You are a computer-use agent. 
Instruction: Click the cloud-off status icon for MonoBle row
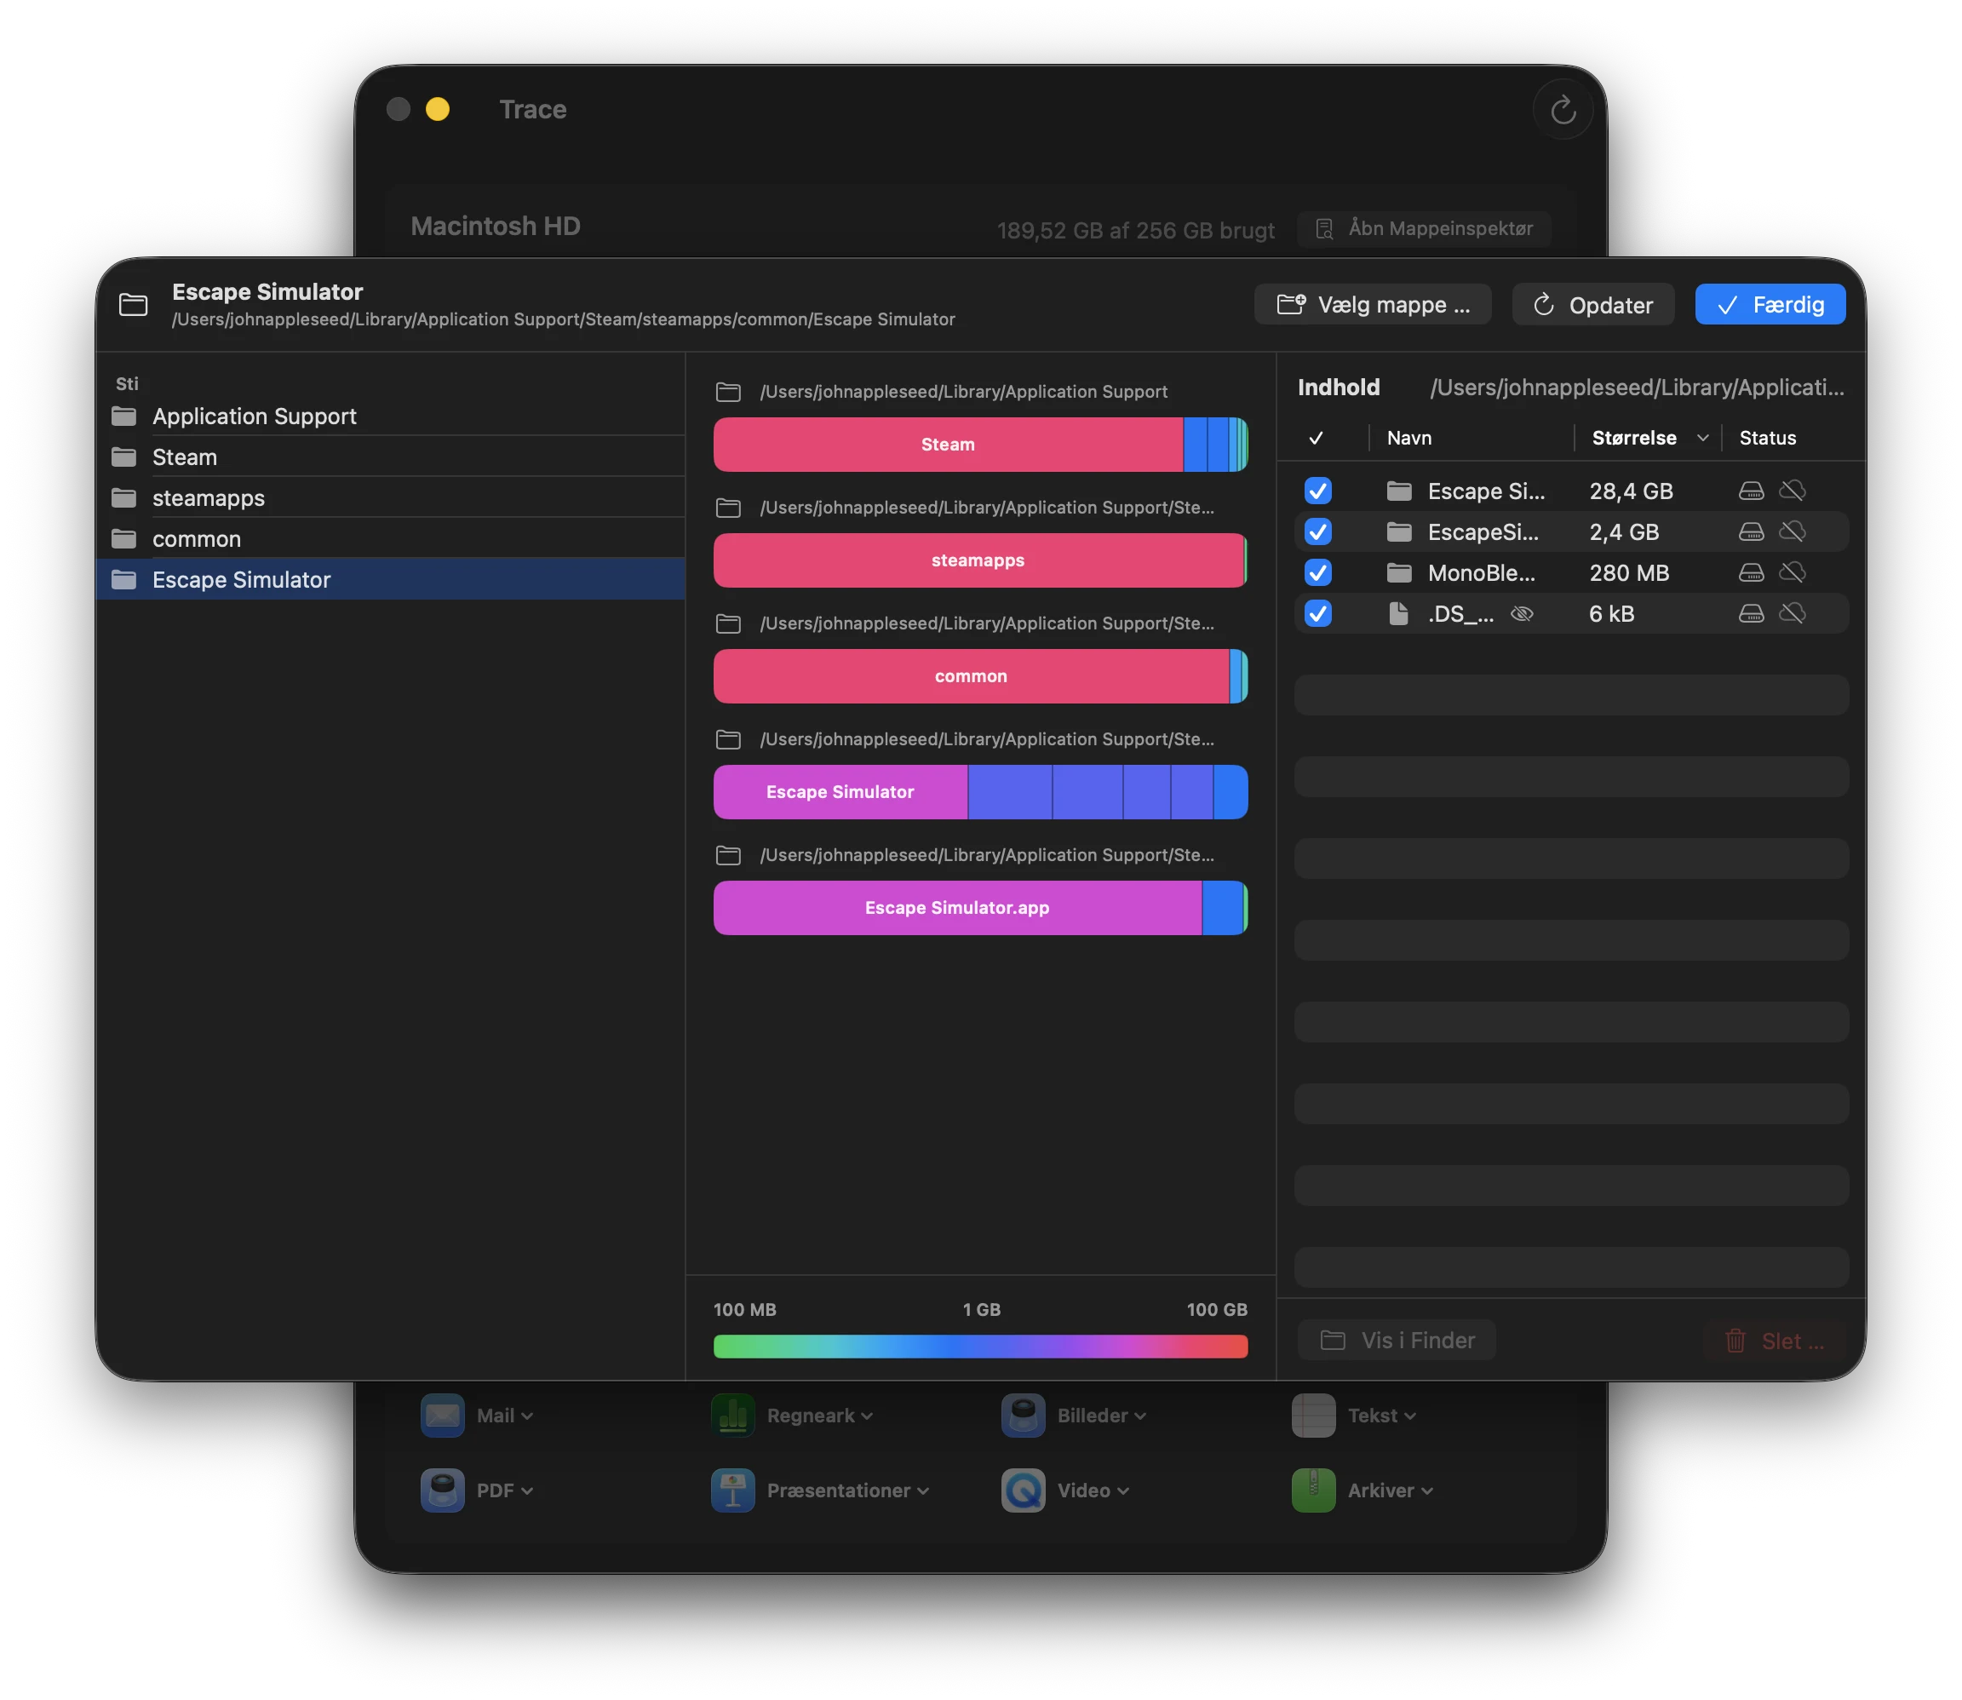click(x=1792, y=572)
